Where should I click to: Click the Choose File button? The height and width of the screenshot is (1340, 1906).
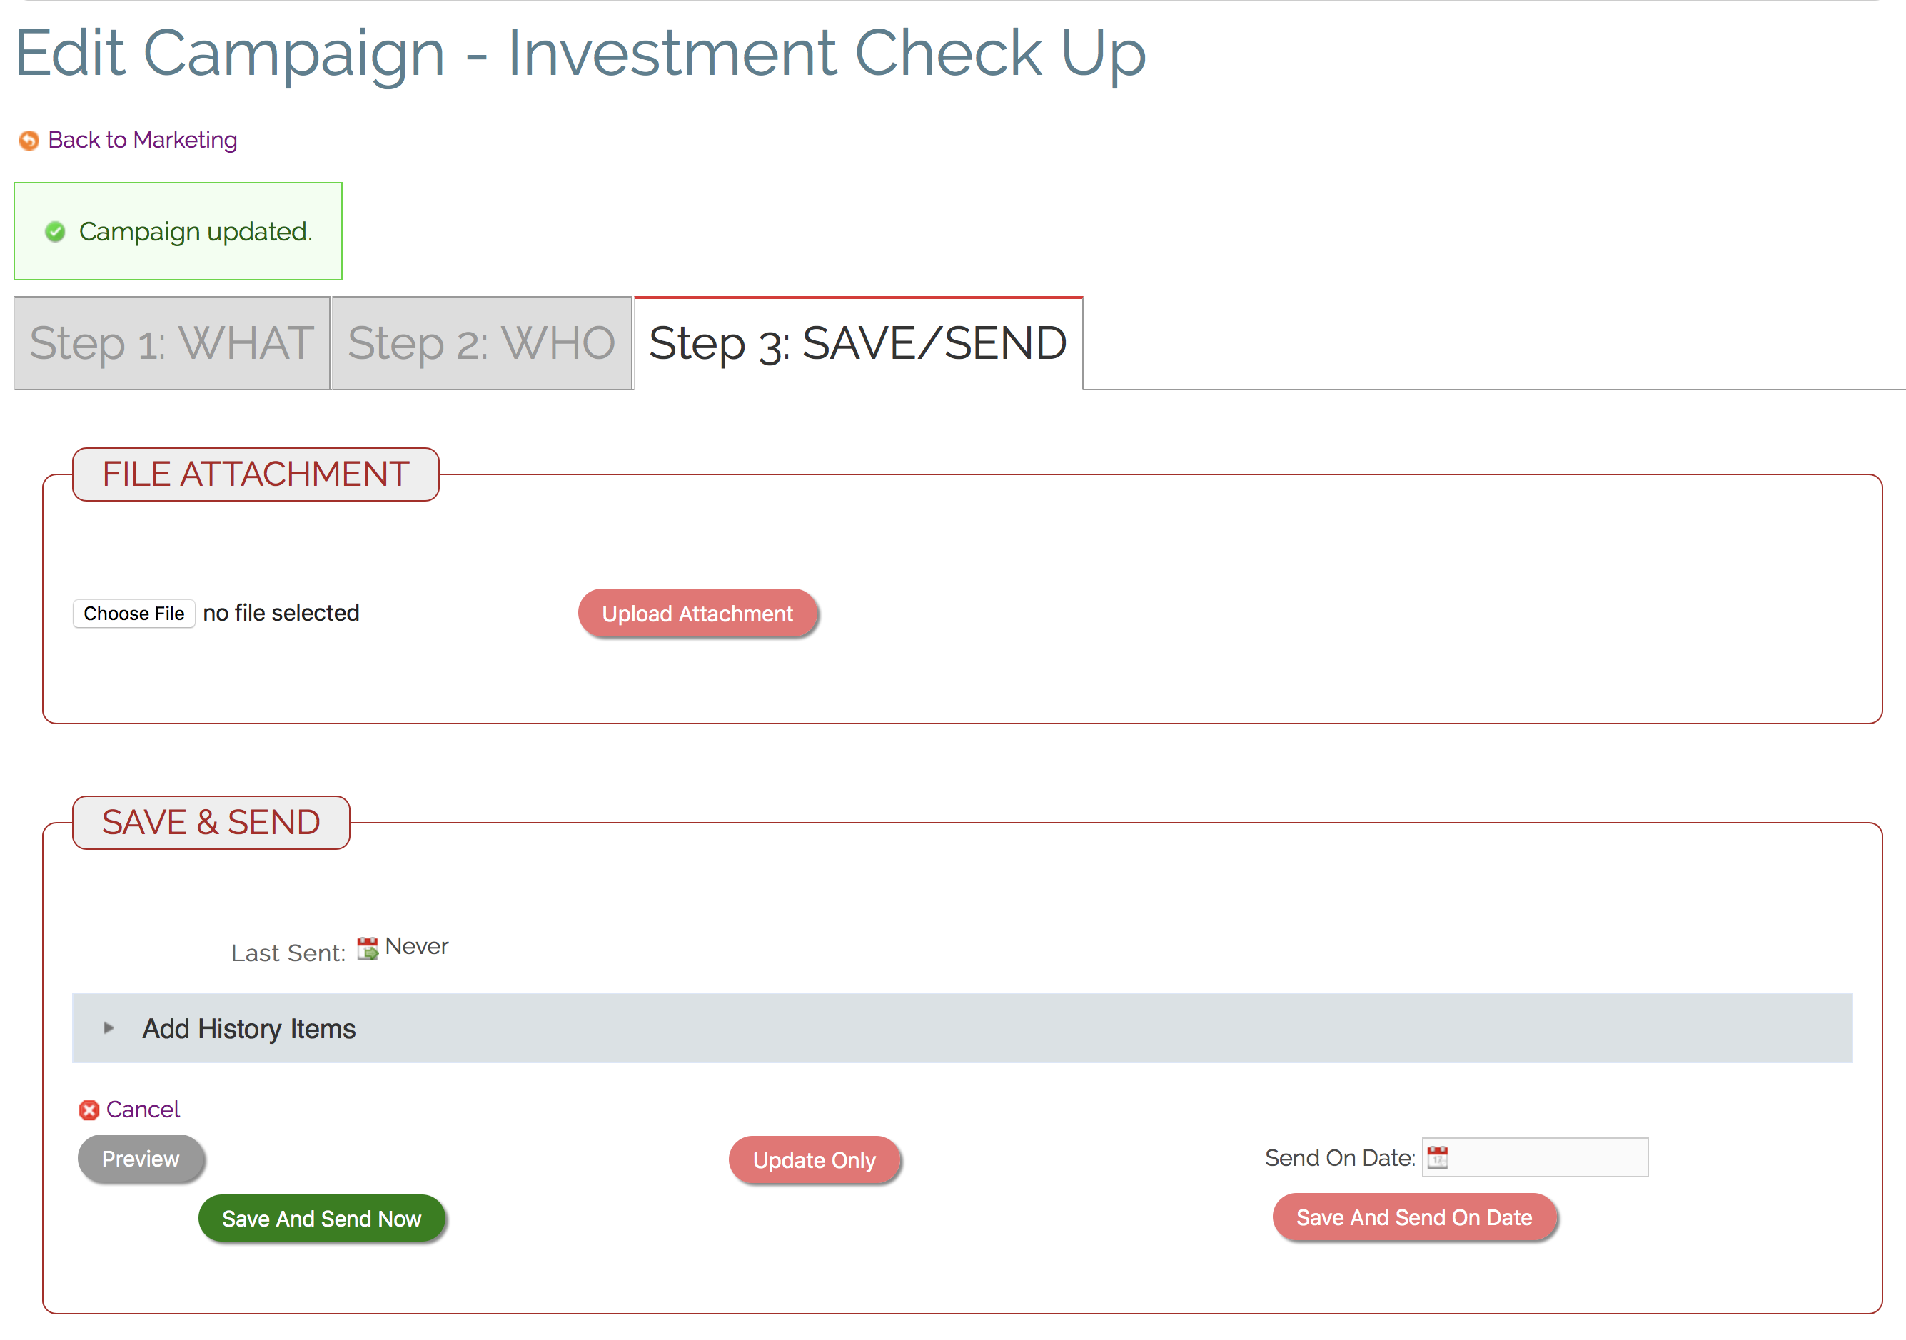[133, 613]
